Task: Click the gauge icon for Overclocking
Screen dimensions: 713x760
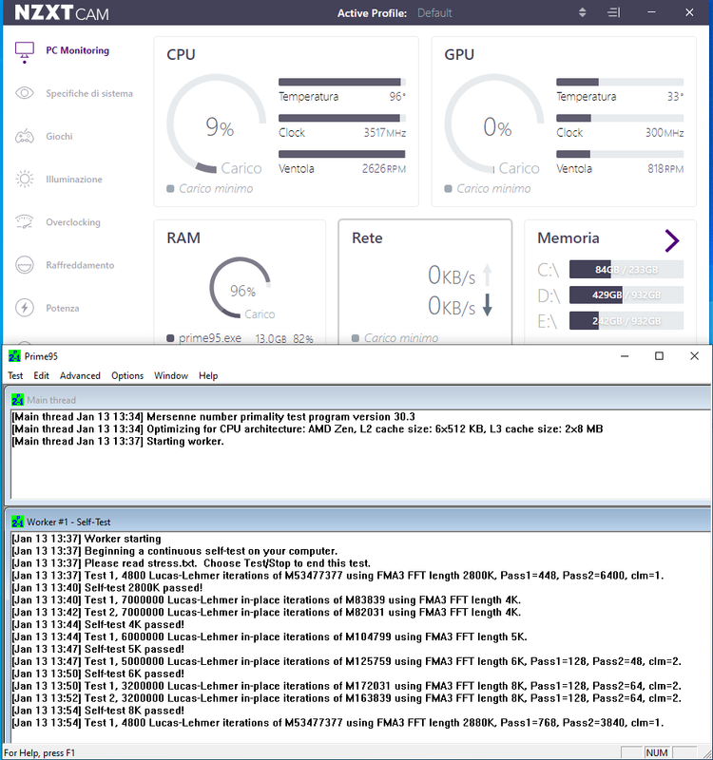Action: tap(25, 221)
